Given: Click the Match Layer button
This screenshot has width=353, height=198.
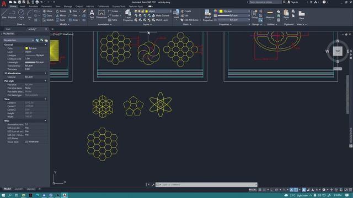Looking at the screenshot, I should [160, 20].
